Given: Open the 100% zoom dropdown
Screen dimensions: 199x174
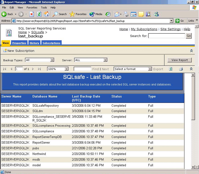Looking at the screenshot, I should (66, 69).
